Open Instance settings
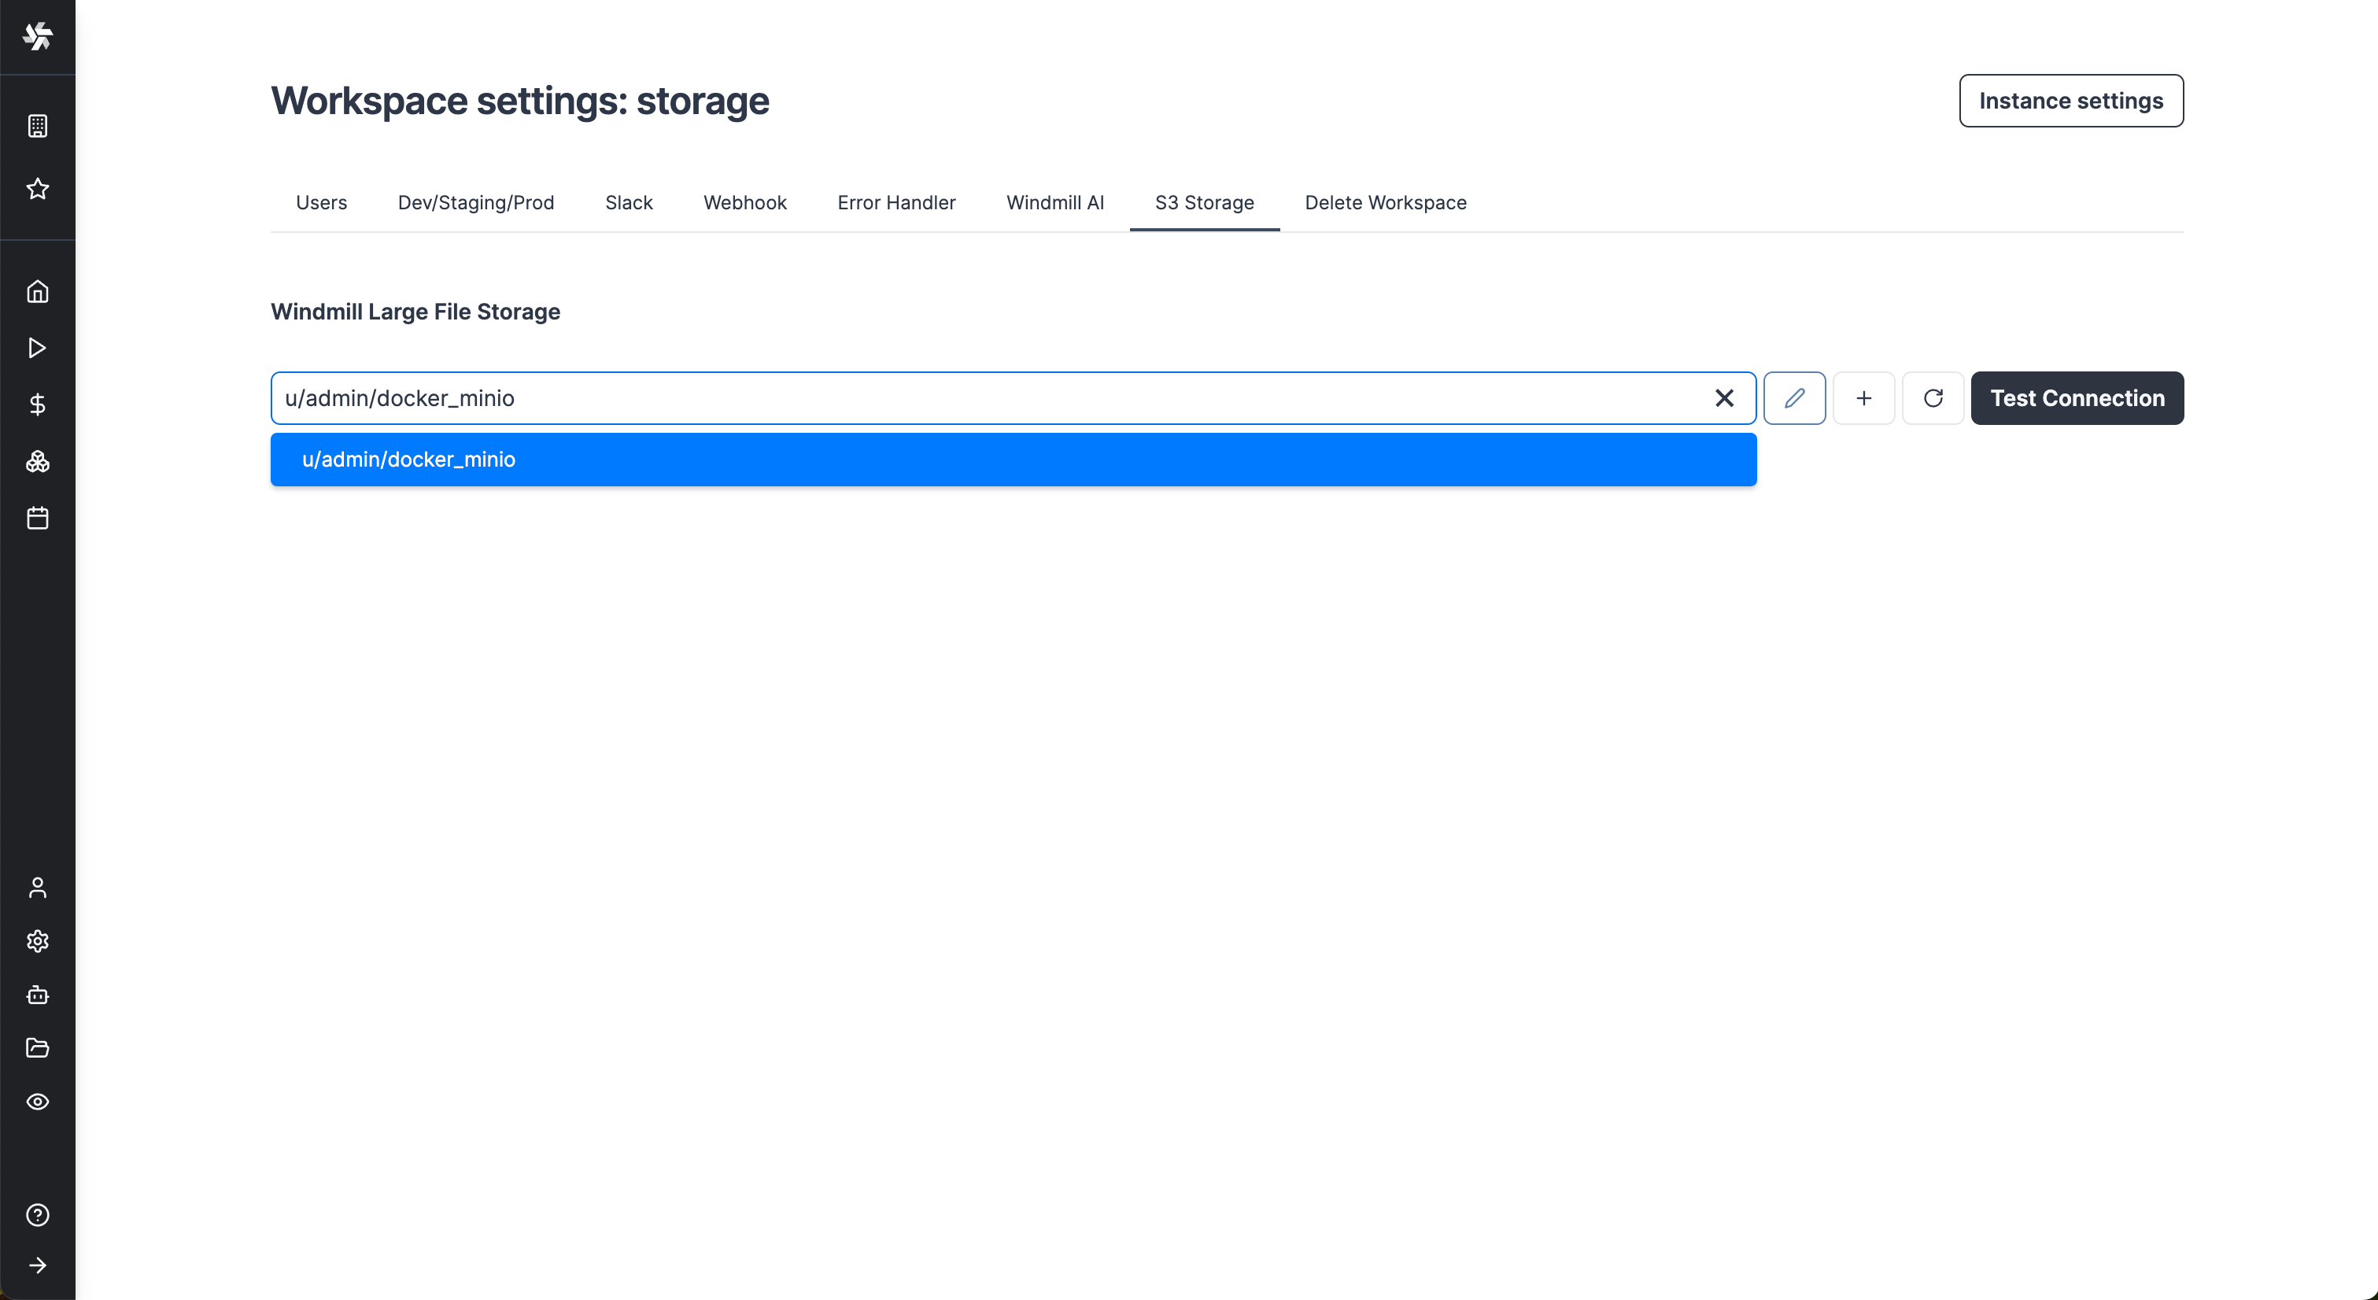 2070,101
